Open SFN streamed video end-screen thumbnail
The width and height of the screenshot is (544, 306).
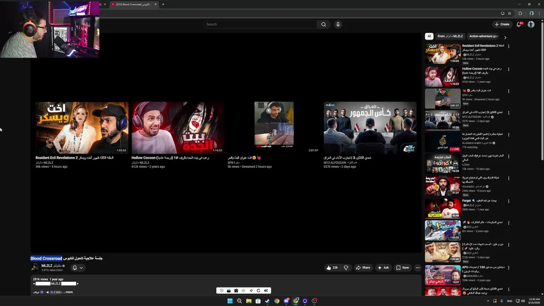[274, 128]
